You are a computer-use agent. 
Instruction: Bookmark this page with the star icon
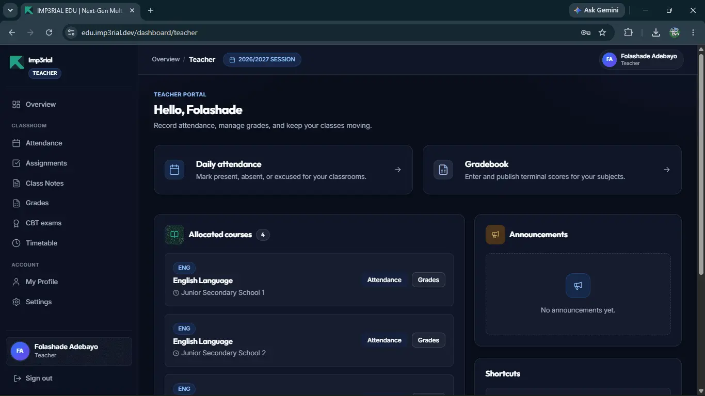(x=602, y=32)
